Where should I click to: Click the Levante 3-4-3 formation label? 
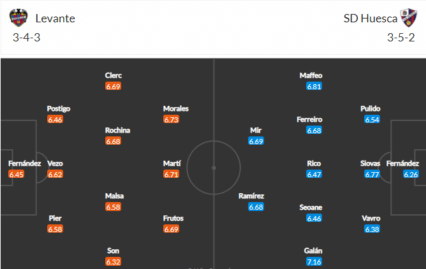tap(26, 38)
